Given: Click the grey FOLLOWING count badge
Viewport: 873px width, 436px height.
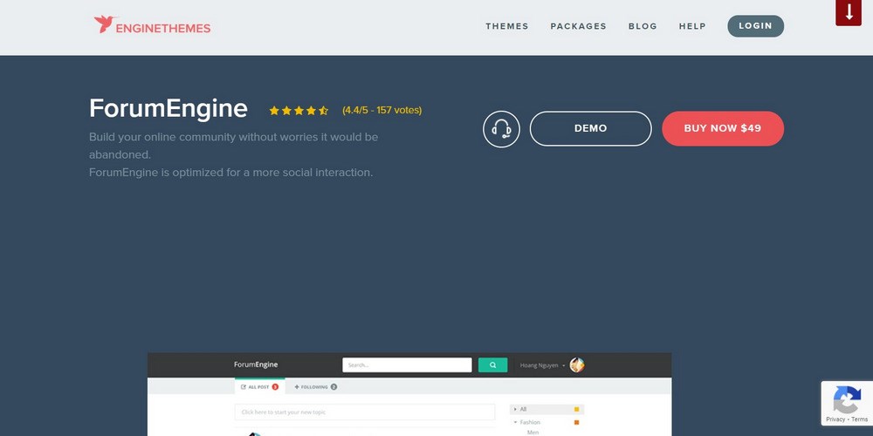Looking at the screenshot, I should pyautogui.click(x=333, y=386).
